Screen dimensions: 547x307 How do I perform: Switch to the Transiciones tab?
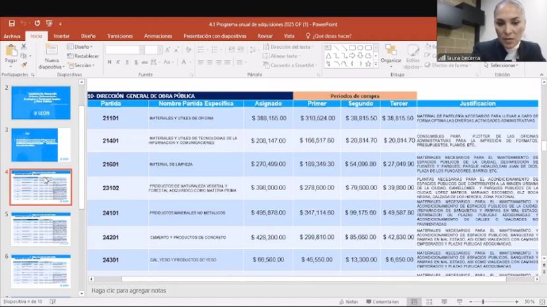pyautogui.click(x=120, y=36)
